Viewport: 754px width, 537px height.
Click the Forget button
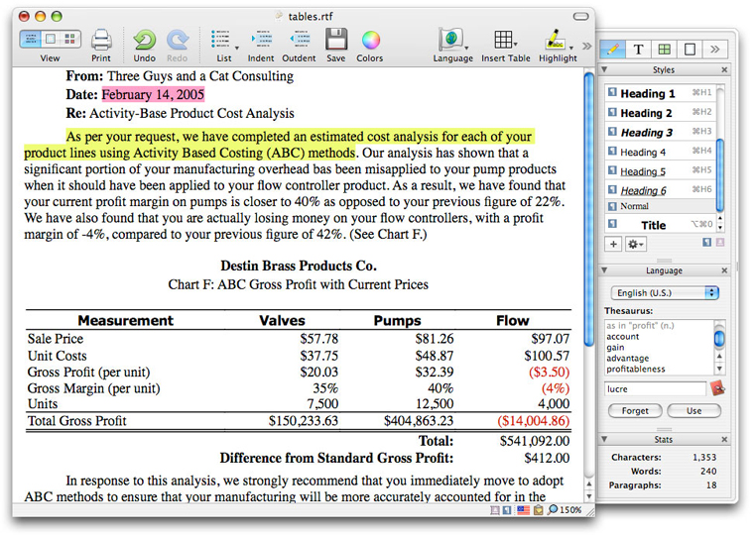pyautogui.click(x=635, y=410)
